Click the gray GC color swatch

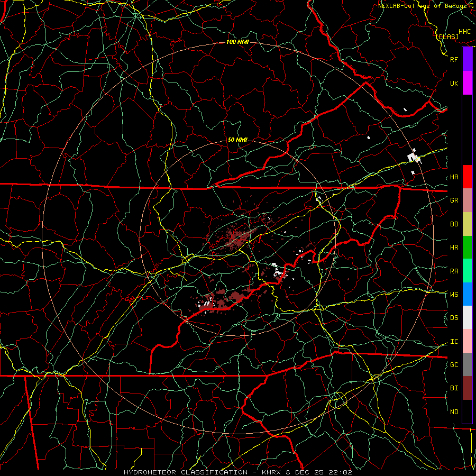[467, 364]
